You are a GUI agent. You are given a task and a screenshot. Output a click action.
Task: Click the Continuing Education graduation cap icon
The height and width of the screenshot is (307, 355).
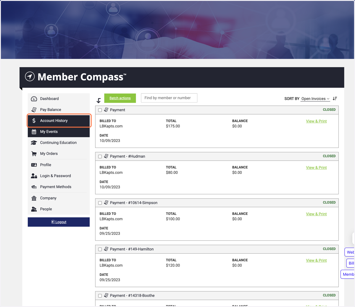[x=34, y=143]
